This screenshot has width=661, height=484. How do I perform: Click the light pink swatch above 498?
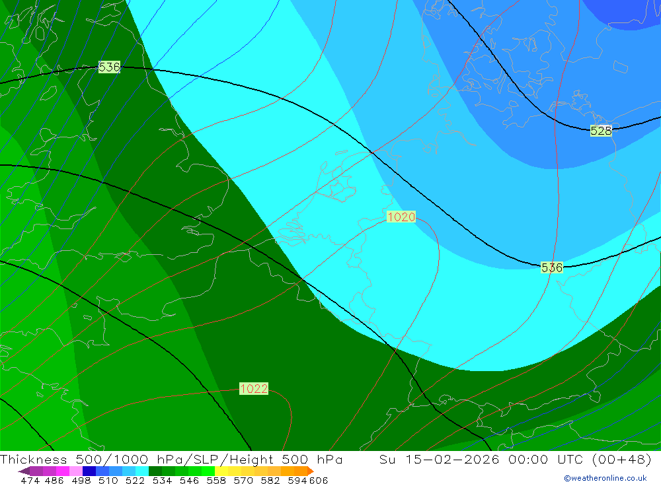coord(76,471)
